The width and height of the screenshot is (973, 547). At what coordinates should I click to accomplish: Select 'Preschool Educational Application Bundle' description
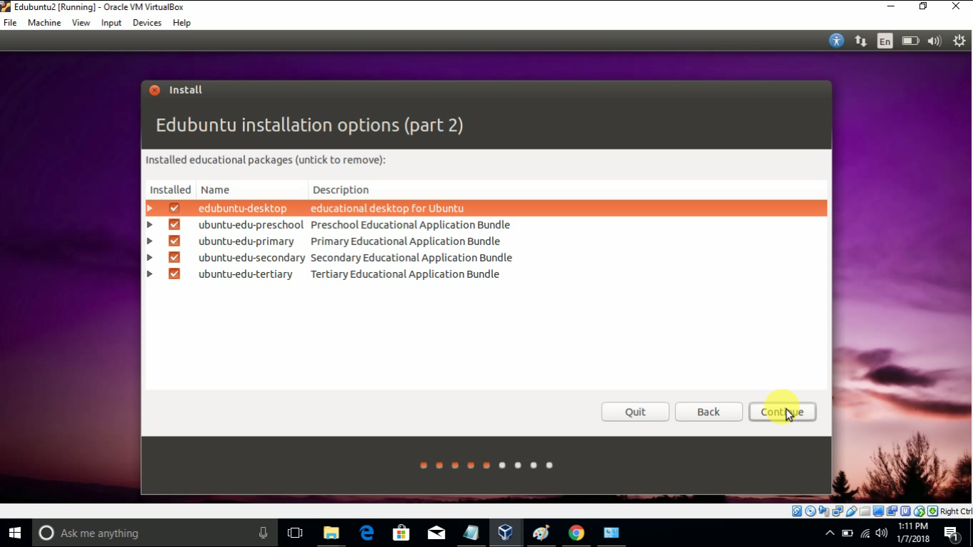click(x=410, y=224)
